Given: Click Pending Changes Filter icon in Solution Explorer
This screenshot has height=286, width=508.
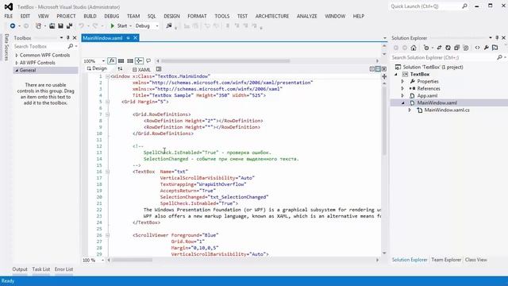Looking at the screenshot, I should pos(426,48).
